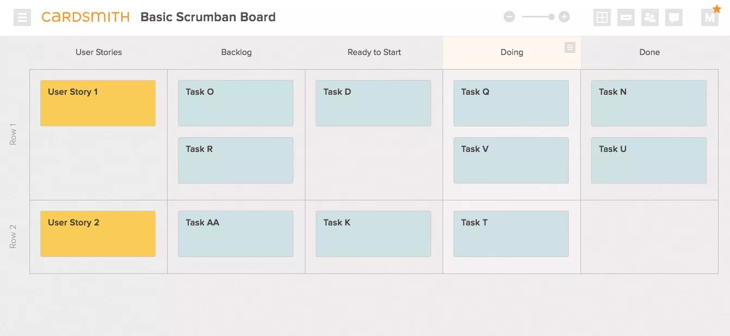Open the M user profile icon

tap(710, 17)
